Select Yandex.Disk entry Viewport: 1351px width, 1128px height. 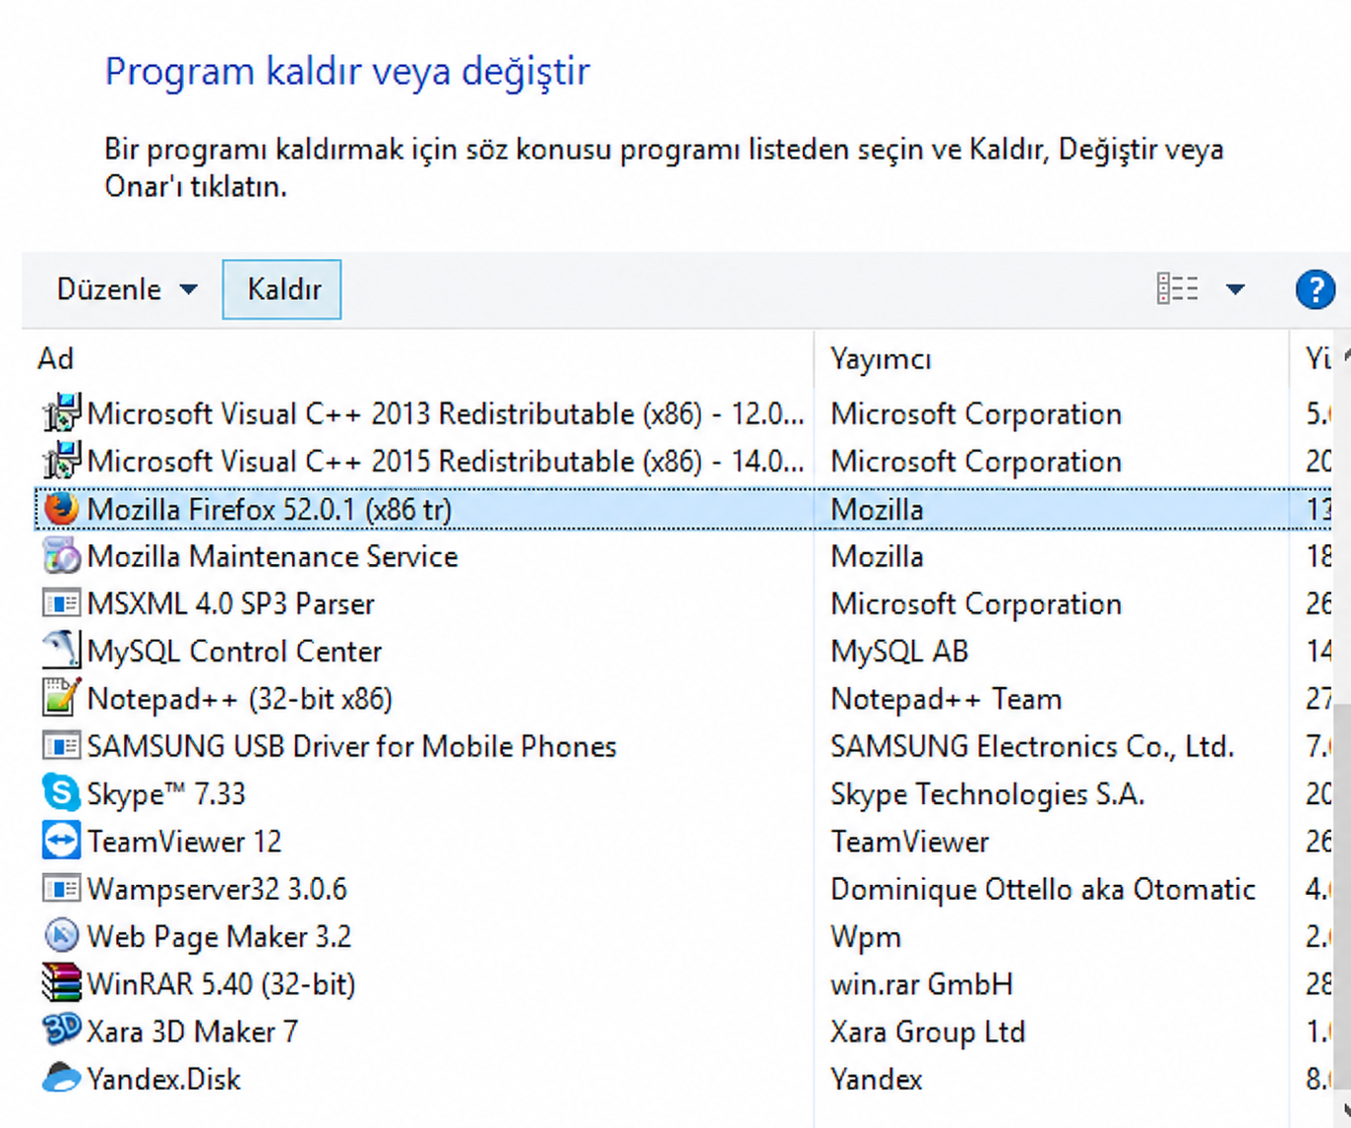[683, 1079]
